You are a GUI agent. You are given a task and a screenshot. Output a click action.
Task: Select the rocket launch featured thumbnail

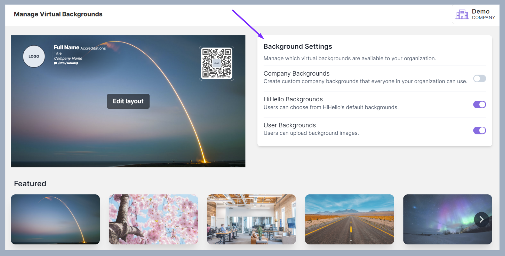tap(55, 219)
